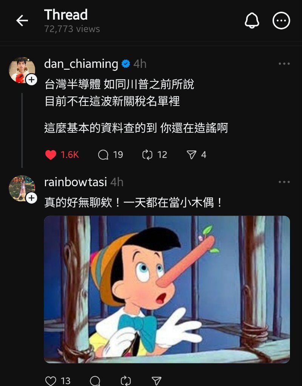The height and width of the screenshot is (386, 302).
Task: Open the circled three-dot thread menu
Action: [x=281, y=20]
